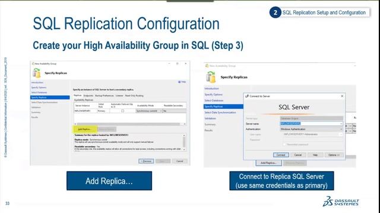Go to Introduction step in left wizard

37,83
